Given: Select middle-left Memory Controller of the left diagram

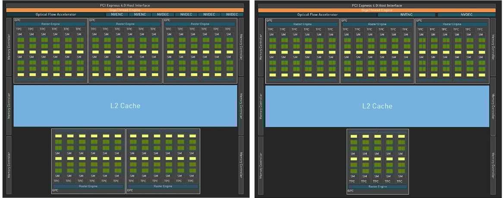Looking at the screenshot, I should [x=9, y=106].
